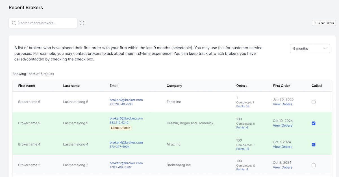Call phone number 570-377-6904
The image size is (339, 177).
[x=119, y=147]
